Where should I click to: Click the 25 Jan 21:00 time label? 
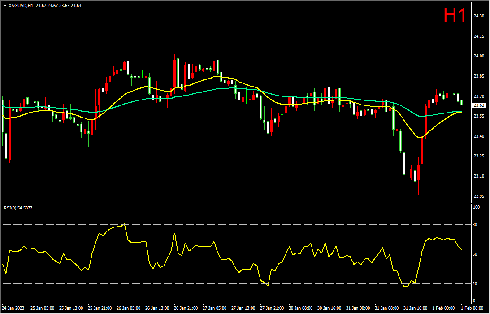(x=100, y=308)
